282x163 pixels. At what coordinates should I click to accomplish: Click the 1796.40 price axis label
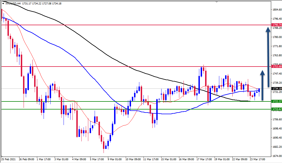[277, 19]
